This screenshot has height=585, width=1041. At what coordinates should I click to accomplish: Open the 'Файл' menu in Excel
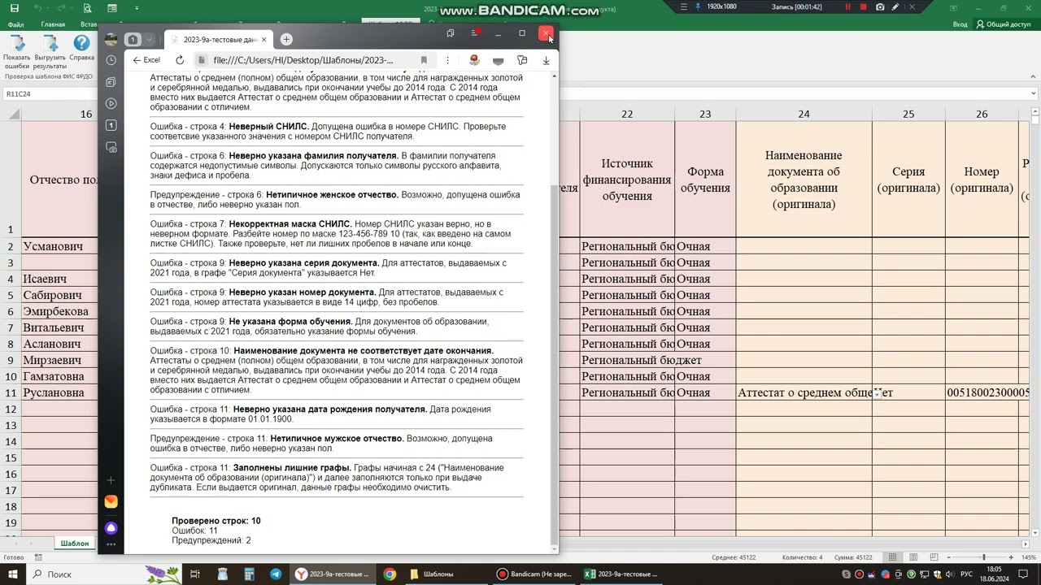pyautogui.click(x=15, y=24)
